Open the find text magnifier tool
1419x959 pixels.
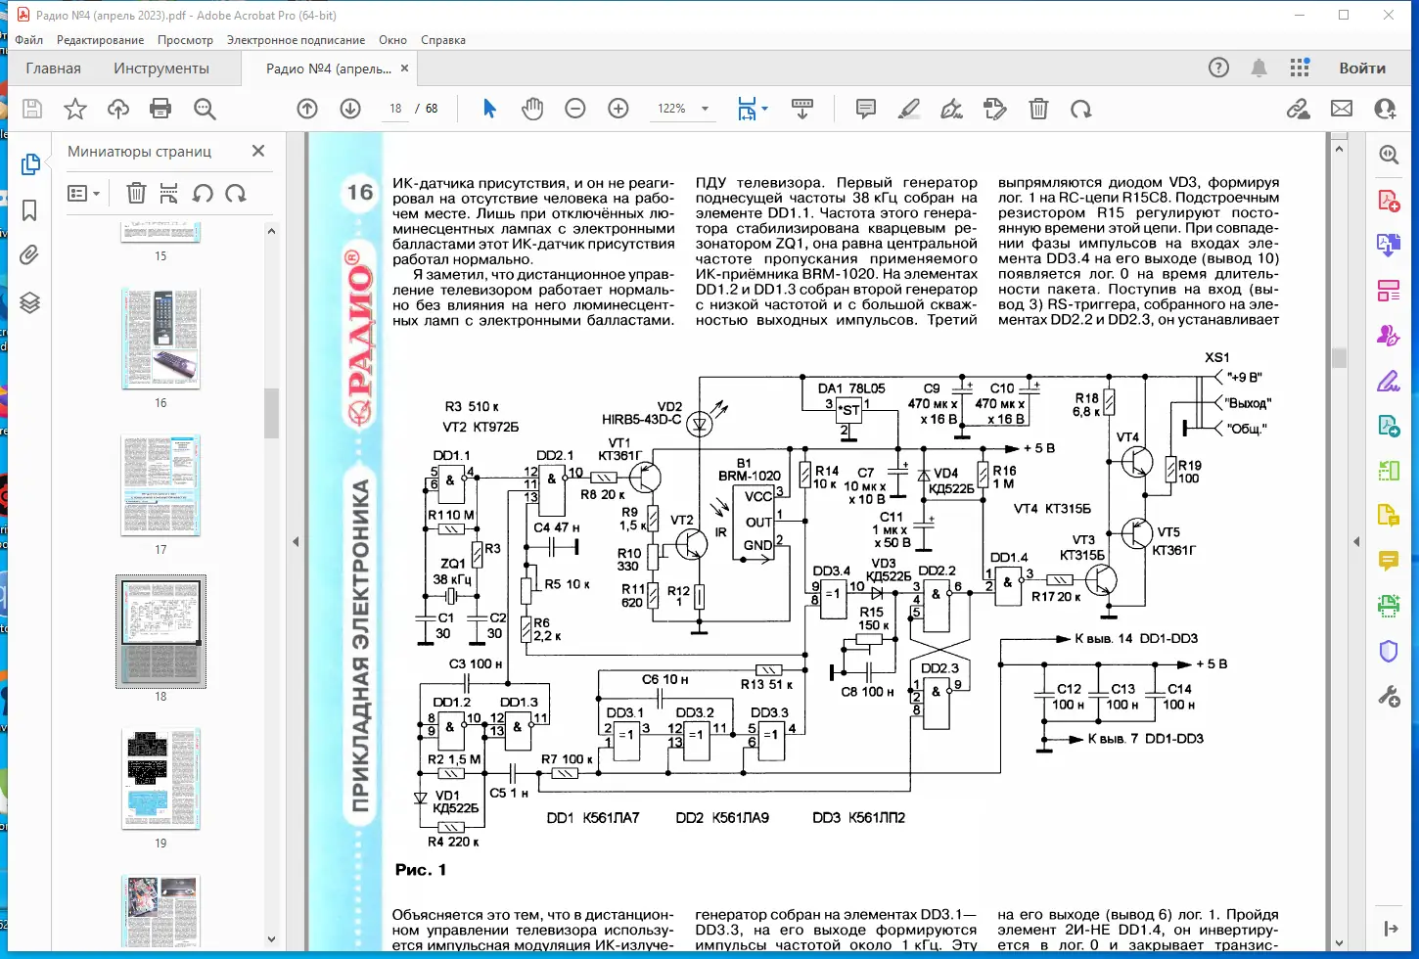(x=205, y=109)
